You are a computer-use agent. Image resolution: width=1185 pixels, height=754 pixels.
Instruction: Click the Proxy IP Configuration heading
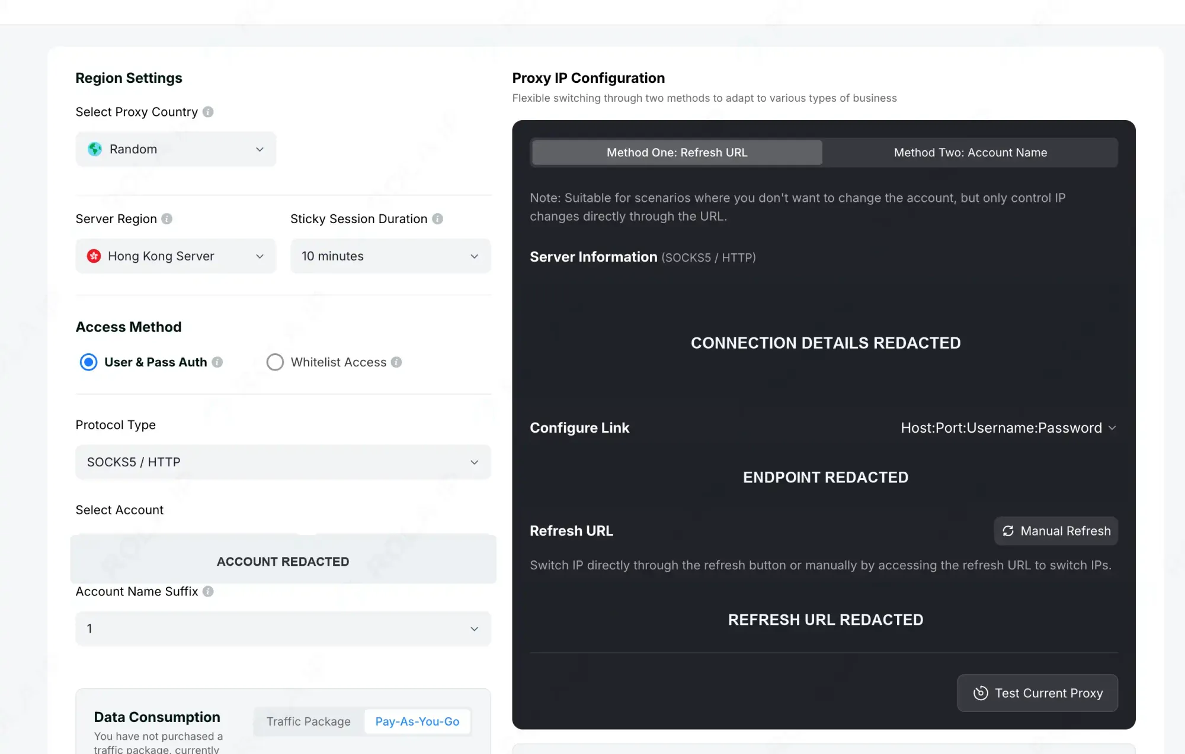click(x=588, y=78)
